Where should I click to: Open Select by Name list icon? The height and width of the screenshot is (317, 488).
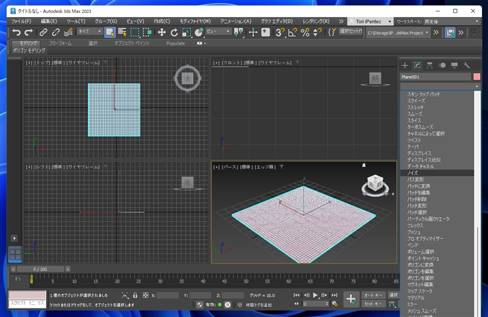click(123, 32)
